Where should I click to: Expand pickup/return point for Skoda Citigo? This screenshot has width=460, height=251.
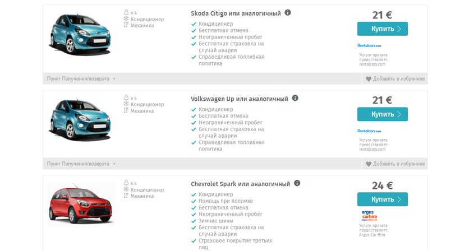point(81,79)
